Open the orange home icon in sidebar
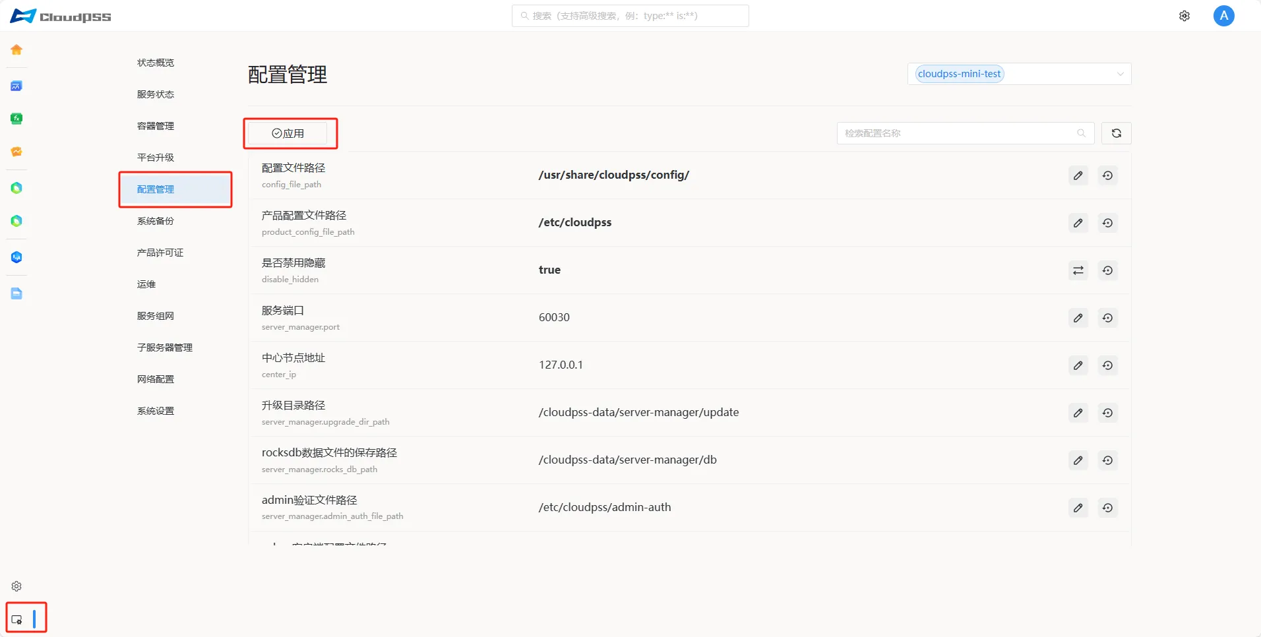This screenshot has width=1261, height=637. 16,49
